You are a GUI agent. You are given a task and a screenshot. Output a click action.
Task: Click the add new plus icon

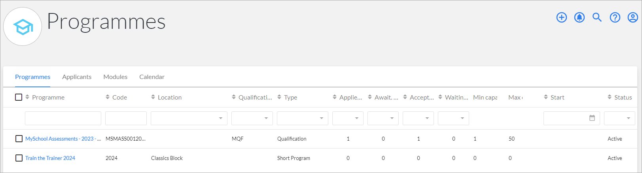click(x=561, y=17)
